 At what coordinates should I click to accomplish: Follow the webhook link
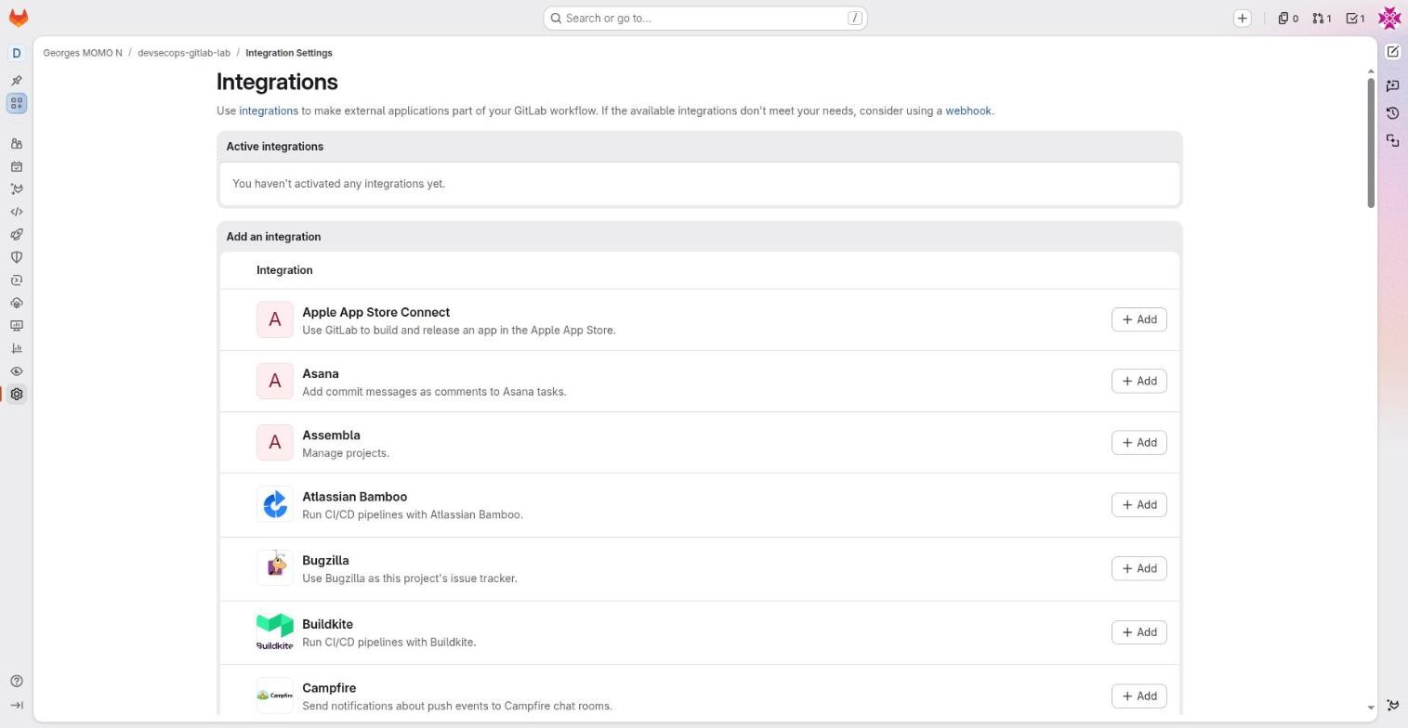pyautogui.click(x=967, y=110)
